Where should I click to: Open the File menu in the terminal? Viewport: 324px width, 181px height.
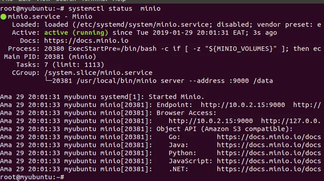pyautogui.click(x=8, y=1)
